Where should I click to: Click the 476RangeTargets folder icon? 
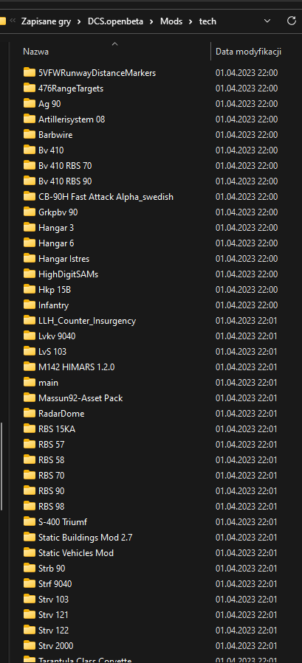point(30,88)
